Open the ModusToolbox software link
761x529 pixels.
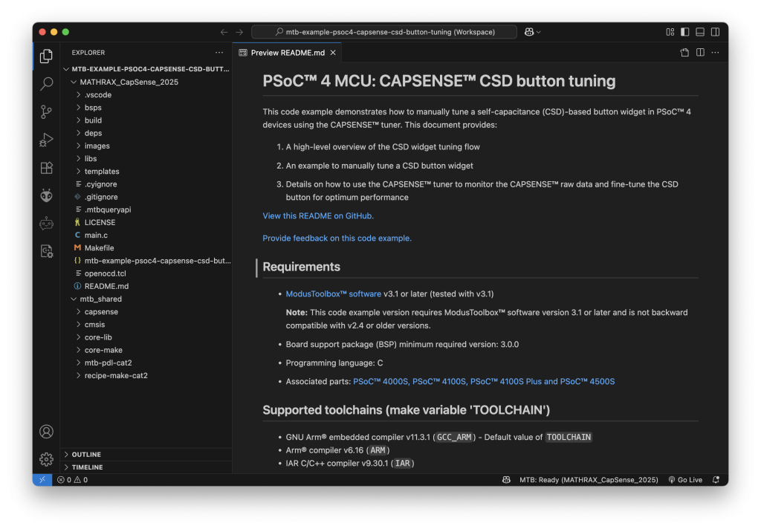[x=334, y=294]
